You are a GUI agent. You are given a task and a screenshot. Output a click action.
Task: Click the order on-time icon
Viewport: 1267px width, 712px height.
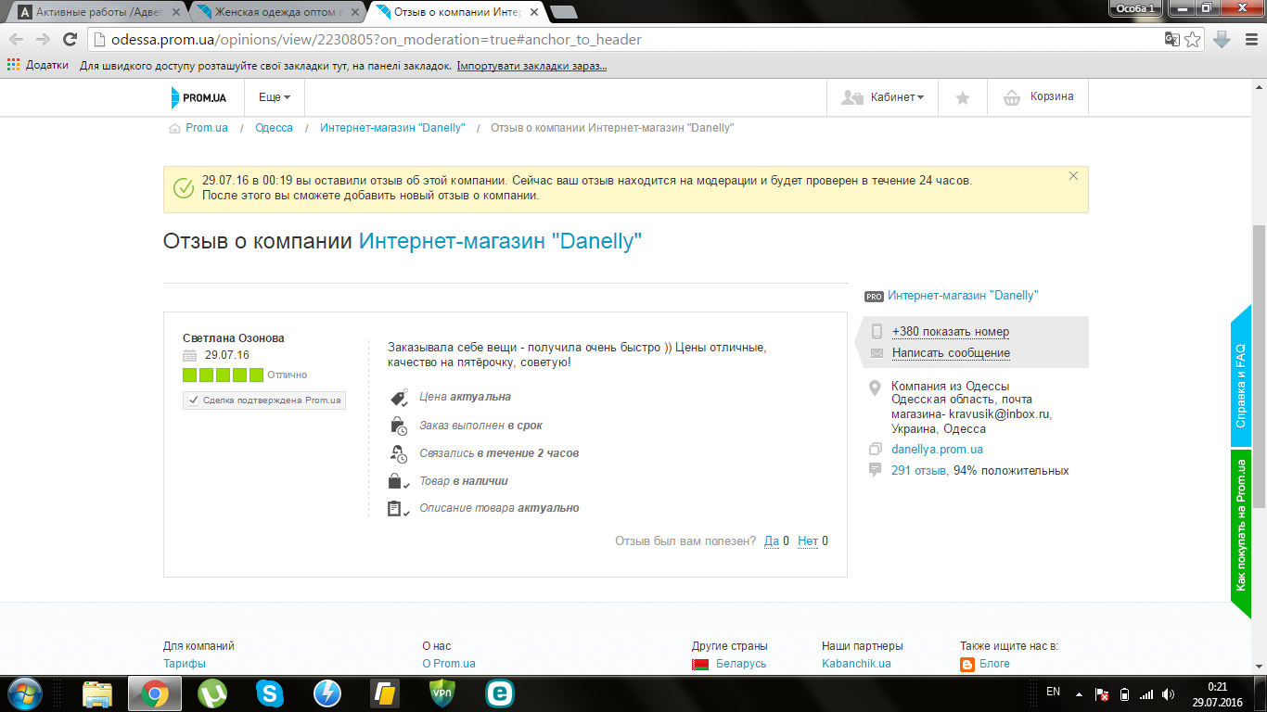(399, 426)
